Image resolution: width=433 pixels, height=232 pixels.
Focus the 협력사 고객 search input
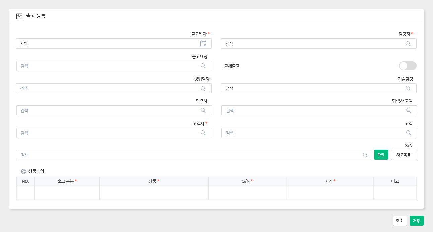(319, 110)
